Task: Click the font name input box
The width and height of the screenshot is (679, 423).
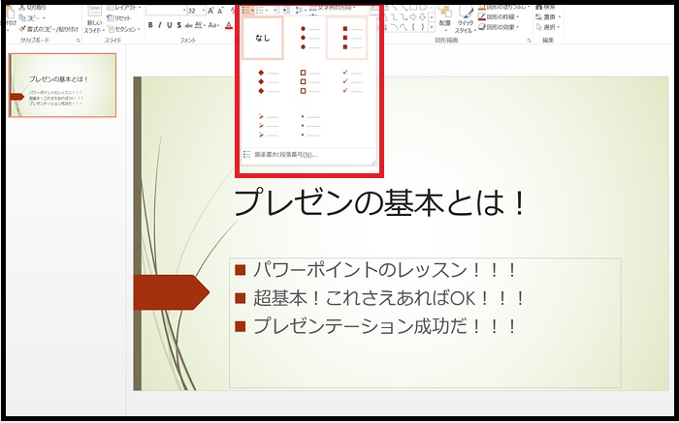Action: click(x=164, y=11)
